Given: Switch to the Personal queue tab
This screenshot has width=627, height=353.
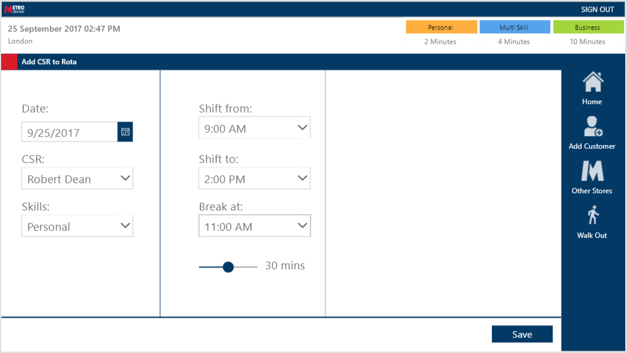Looking at the screenshot, I should (441, 27).
